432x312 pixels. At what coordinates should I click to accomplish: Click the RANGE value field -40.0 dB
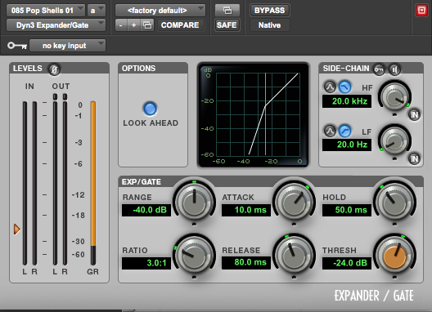[x=146, y=210]
